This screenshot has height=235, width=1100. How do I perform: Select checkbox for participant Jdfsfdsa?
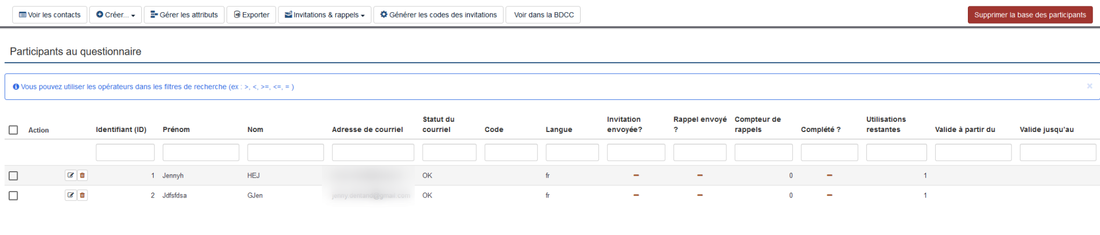tap(13, 196)
